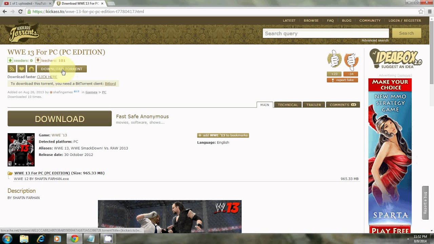The width and height of the screenshot is (434, 244).
Task: Switch to TRAILER tab
Action: [x=314, y=105]
